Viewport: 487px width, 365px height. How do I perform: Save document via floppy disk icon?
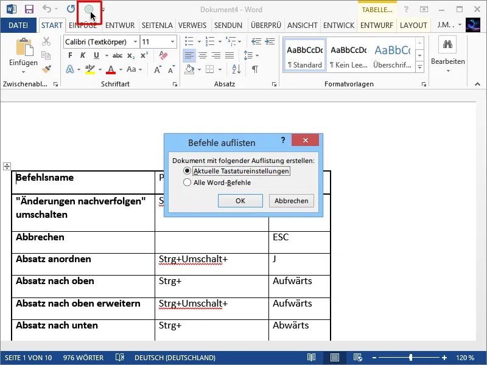pos(29,9)
